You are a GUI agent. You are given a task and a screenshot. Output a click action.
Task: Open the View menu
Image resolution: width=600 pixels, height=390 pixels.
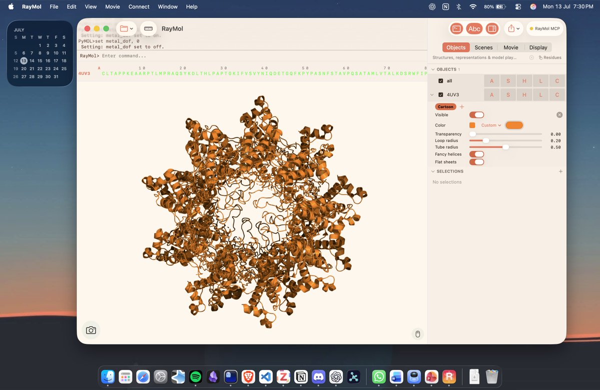pyautogui.click(x=91, y=6)
